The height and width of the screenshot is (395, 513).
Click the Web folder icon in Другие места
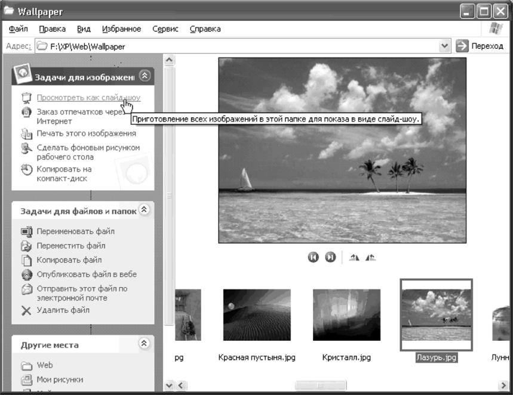26,366
